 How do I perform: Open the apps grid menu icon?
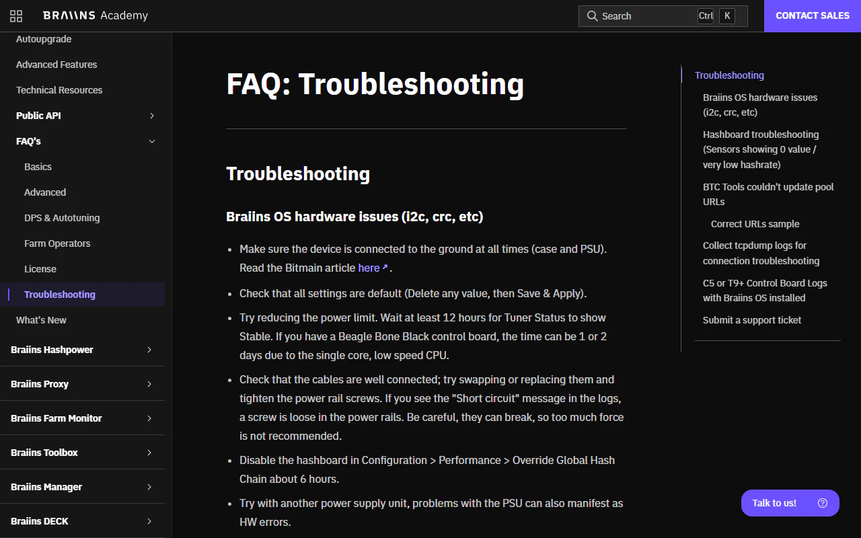tap(16, 16)
